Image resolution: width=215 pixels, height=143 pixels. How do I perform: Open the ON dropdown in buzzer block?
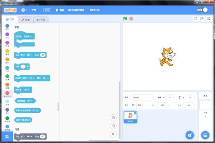tap(27, 90)
